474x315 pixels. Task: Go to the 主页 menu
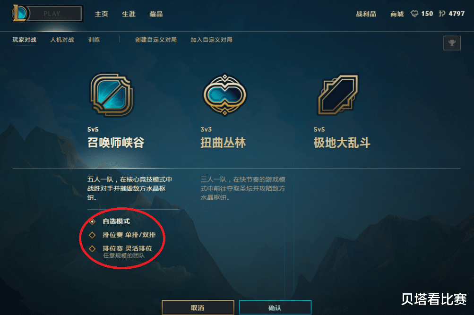click(101, 14)
